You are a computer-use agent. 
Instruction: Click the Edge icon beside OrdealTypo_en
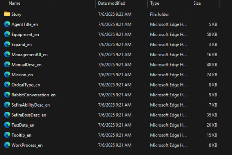point(7,85)
